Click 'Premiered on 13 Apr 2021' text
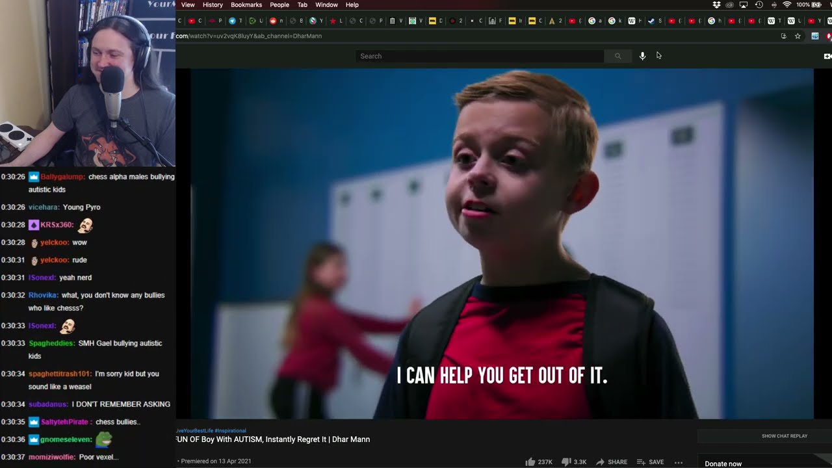Viewport: 832px width, 468px height. click(x=216, y=461)
